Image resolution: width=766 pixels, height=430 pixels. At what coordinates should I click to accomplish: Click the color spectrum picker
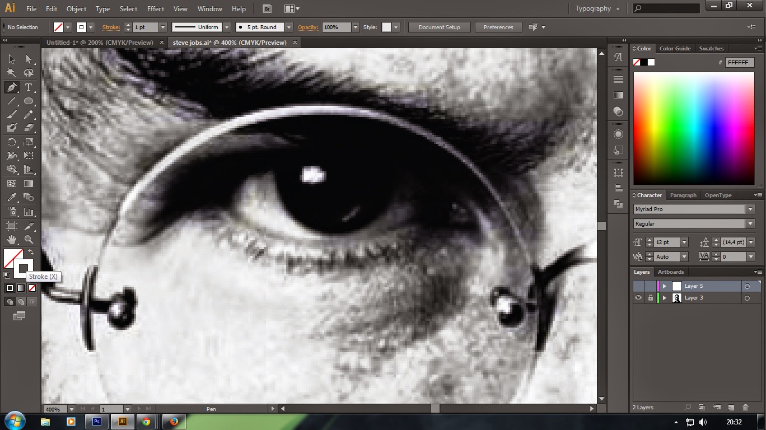[x=694, y=129]
